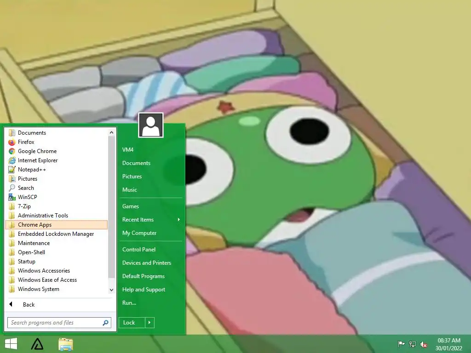
Task: Open Default Programs
Action: [x=144, y=276]
